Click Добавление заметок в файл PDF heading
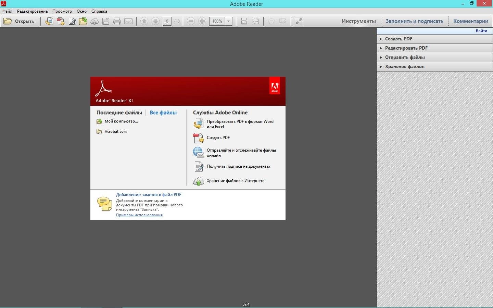Screen dimensions: 493x308 coord(149,194)
